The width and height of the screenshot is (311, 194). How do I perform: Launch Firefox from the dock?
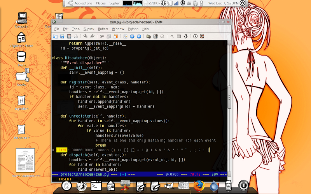coord(199,186)
